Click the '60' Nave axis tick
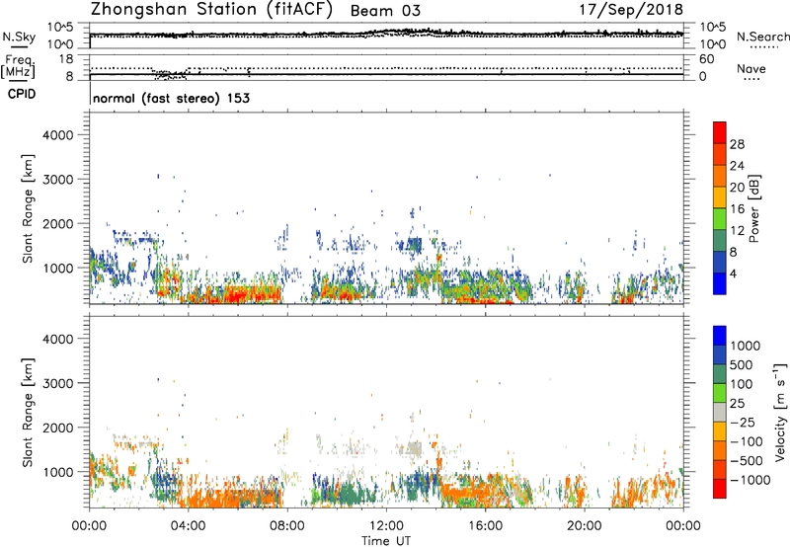The height and width of the screenshot is (547, 790). click(706, 59)
